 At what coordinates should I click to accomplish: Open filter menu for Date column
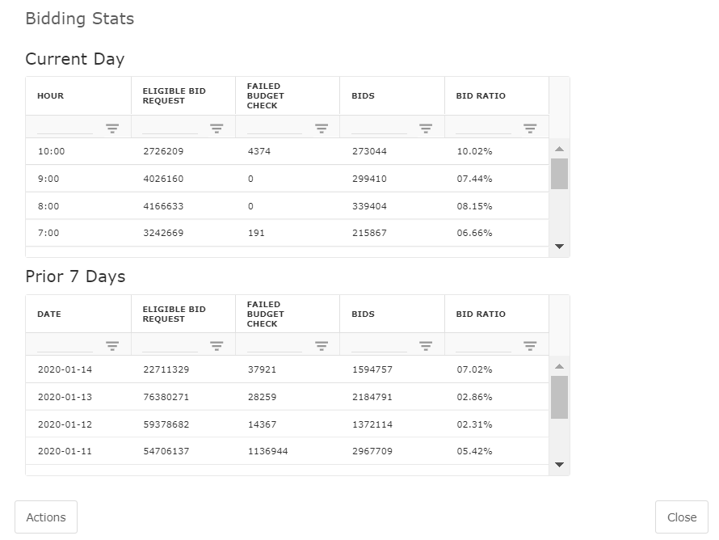pyautogui.click(x=112, y=346)
